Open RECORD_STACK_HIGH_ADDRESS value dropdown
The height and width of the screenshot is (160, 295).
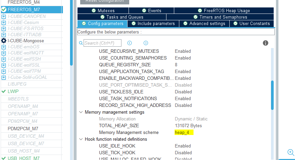(x=183, y=106)
